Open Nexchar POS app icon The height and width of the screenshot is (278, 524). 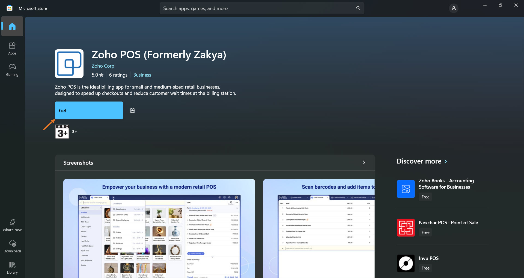click(x=406, y=228)
